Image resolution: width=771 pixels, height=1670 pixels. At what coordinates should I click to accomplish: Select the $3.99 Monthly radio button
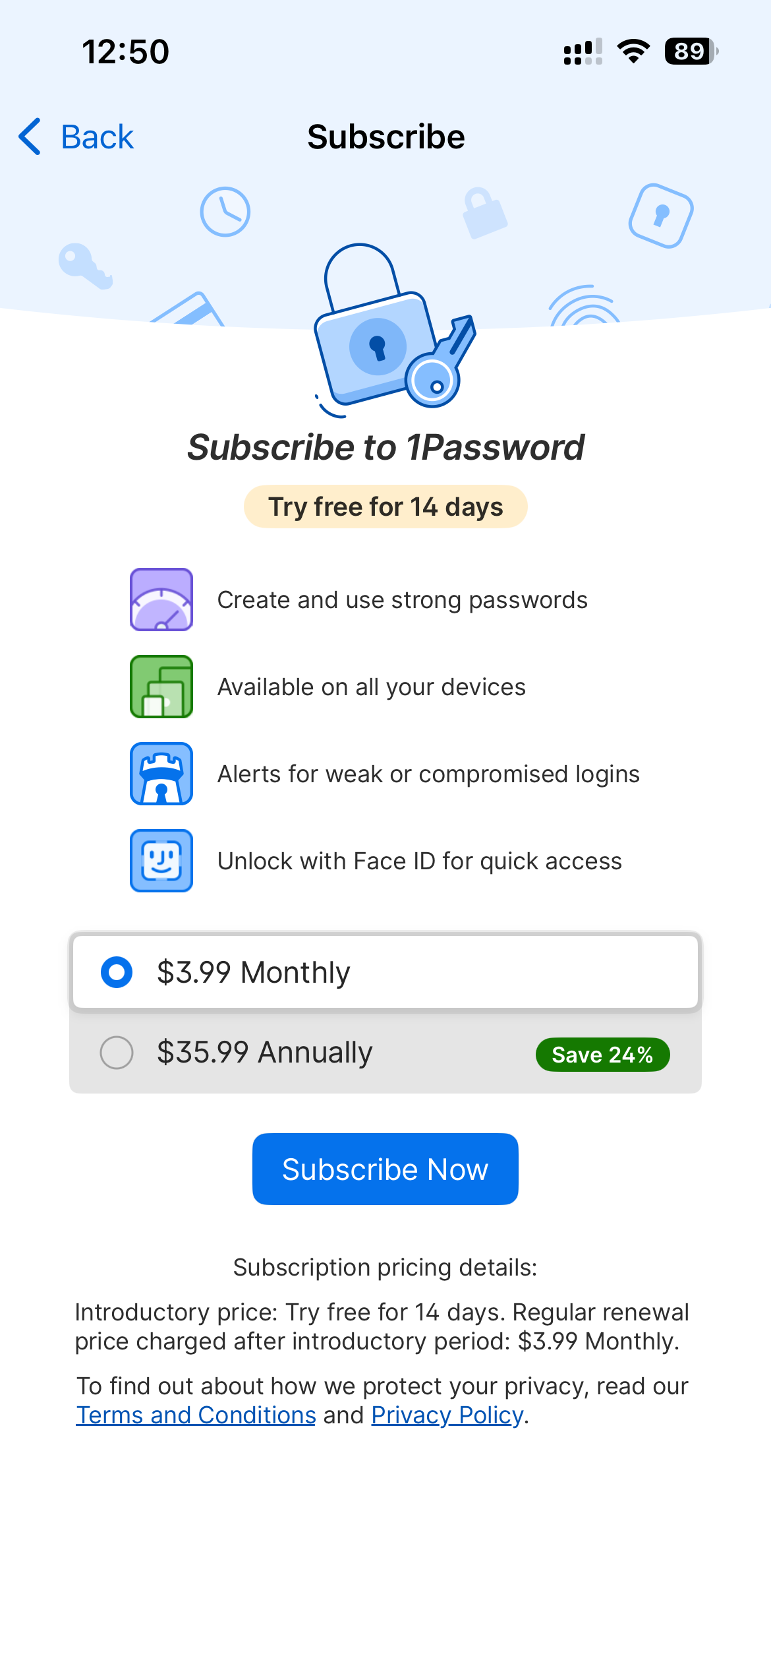point(117,972)
